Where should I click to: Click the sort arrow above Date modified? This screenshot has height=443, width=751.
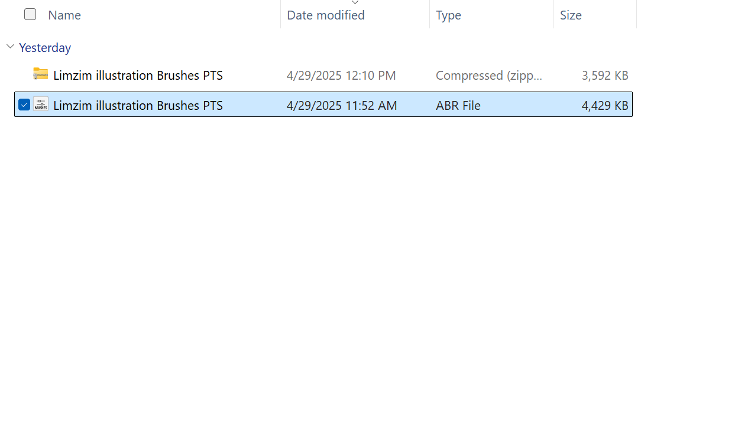pos(355,3)
